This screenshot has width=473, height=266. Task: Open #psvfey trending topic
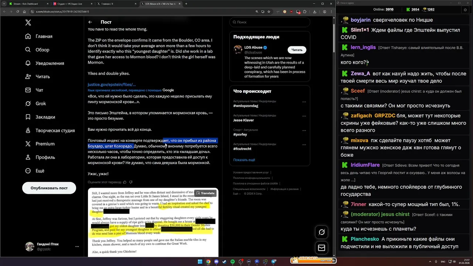tap(240, 134)
